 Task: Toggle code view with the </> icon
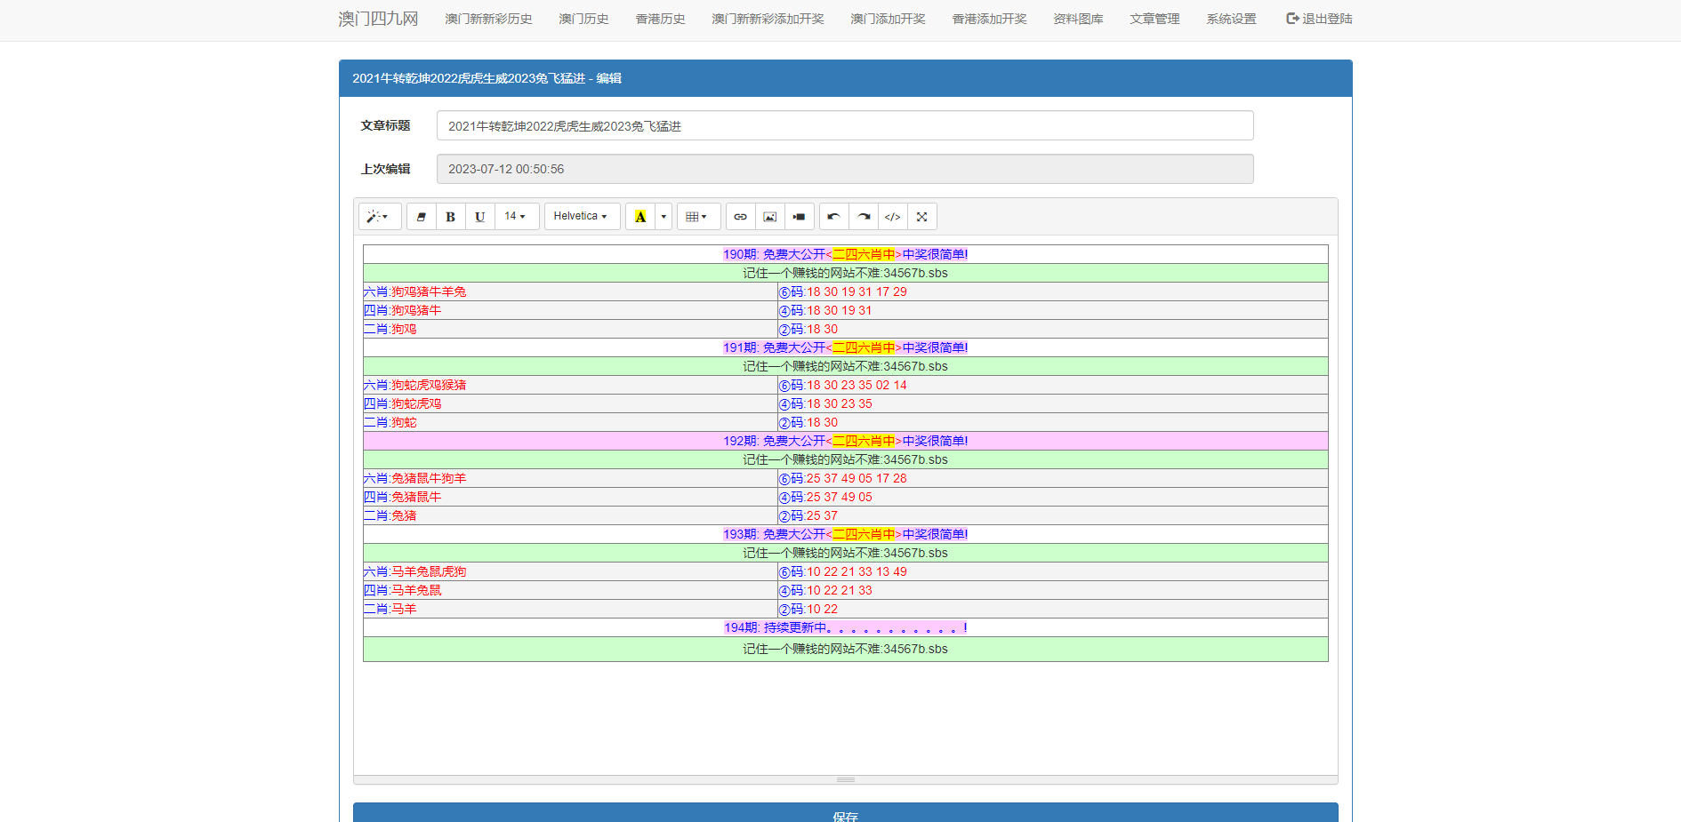pos(893,217)
